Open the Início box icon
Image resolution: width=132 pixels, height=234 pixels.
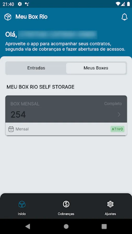point(22,204)
